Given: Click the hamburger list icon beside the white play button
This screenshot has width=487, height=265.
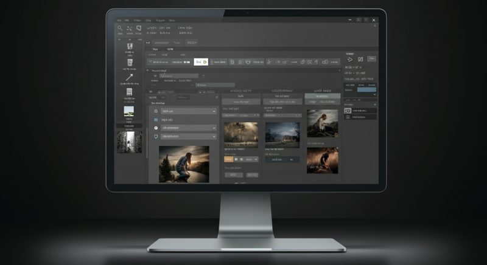Looking at the screenshot, I should pos(212,62).
